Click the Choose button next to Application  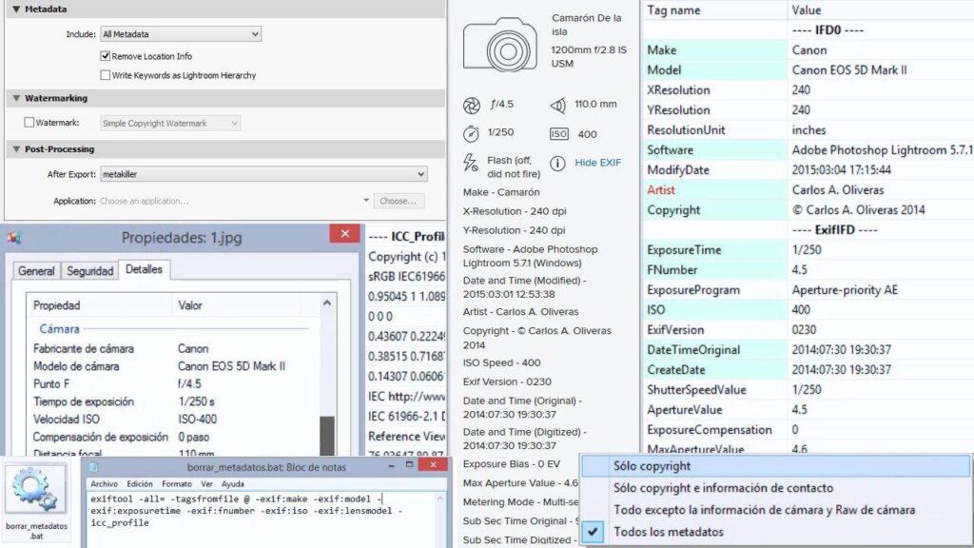[x=399, y=200]
